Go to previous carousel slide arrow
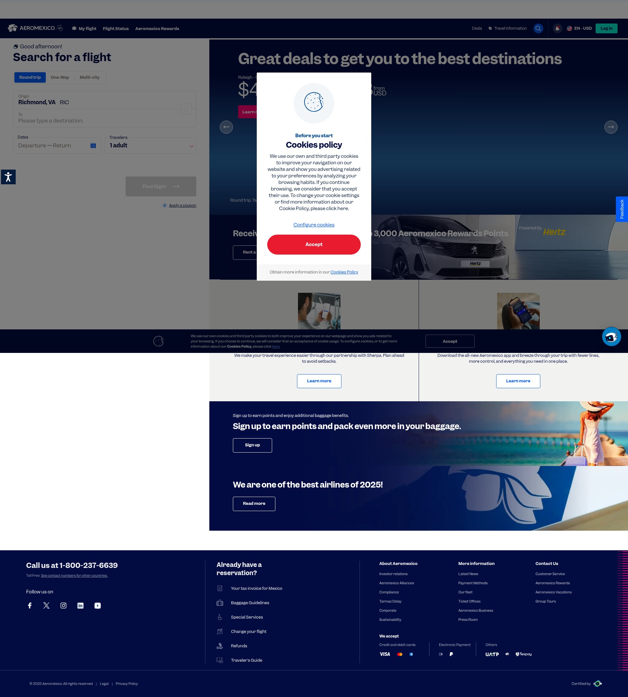Screen dimensions: 628x697 (226, 127)
